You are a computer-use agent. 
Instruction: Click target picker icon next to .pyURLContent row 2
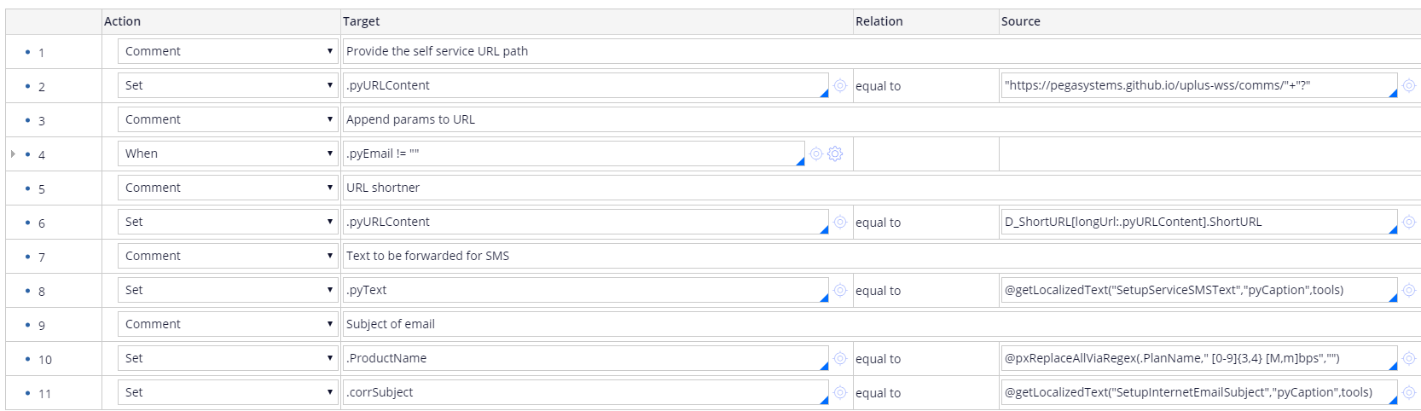click(840, 85)
